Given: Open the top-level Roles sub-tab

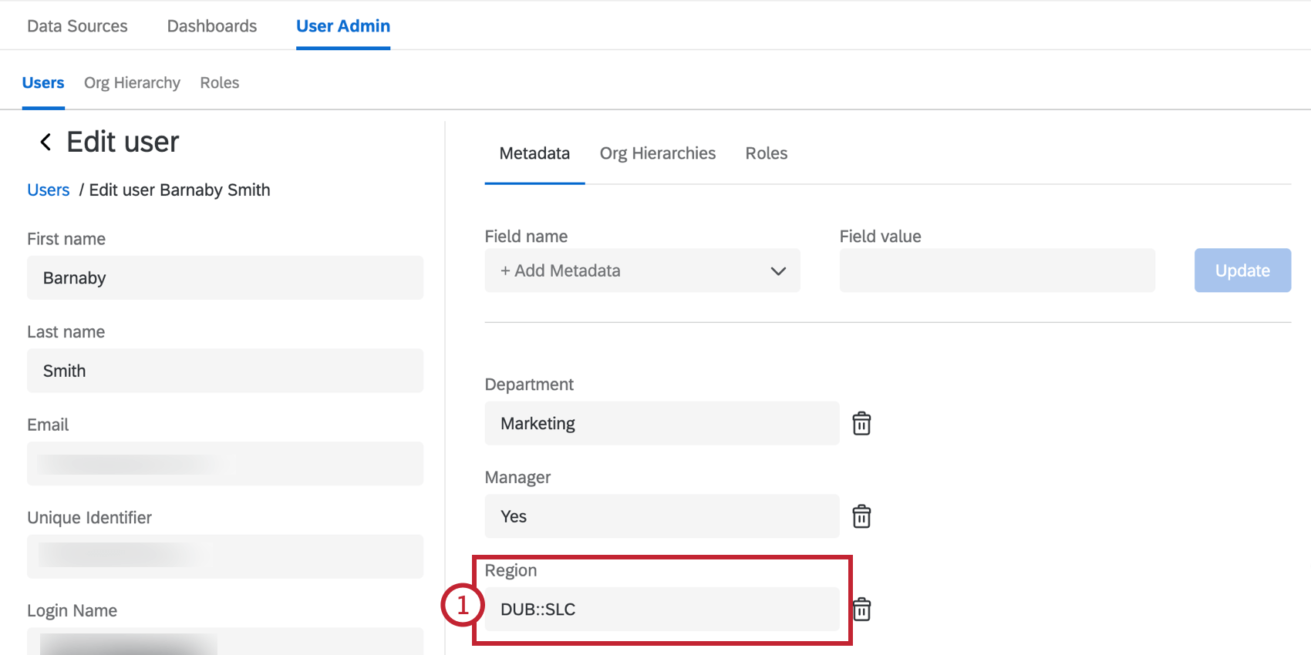Looking at the screenshot, I should pyautogui.click(x=220, y=82).
